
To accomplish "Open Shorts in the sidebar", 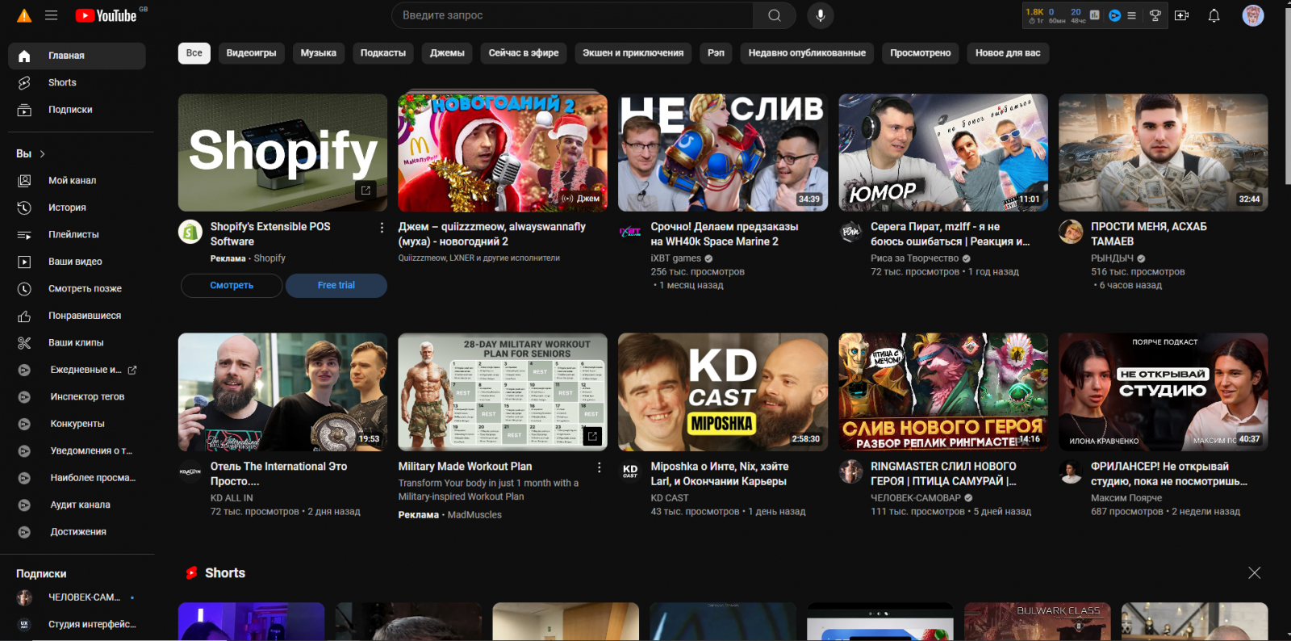I will pos(62,82).
